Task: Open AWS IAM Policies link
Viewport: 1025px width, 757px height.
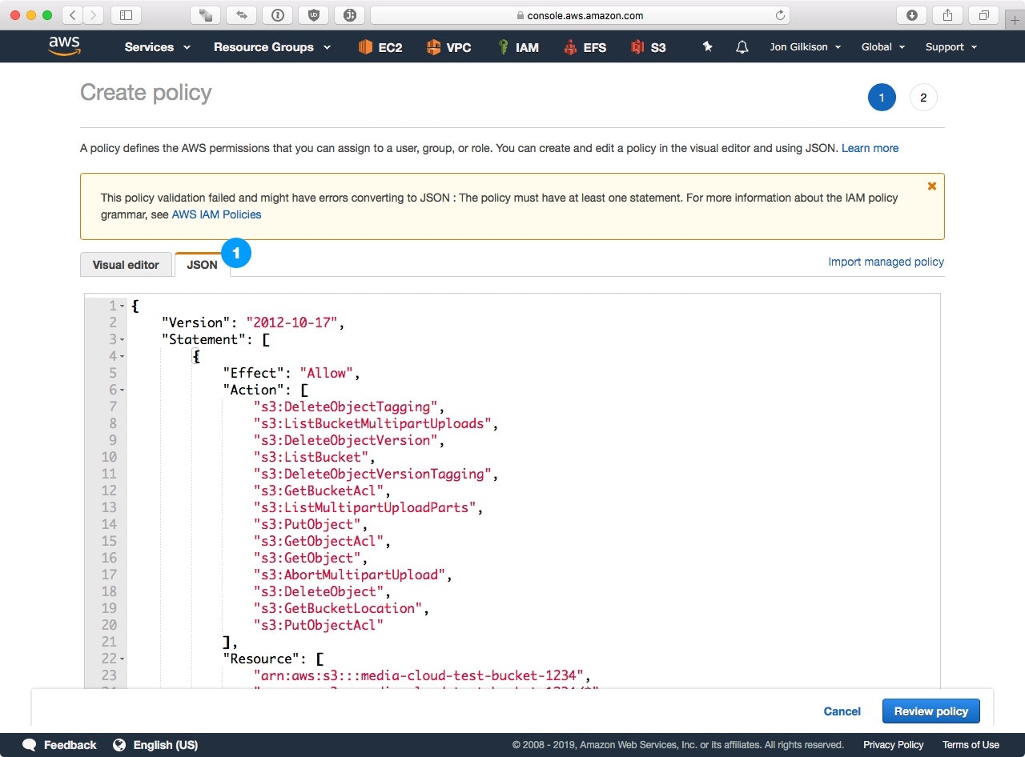Action: (216, 214)
